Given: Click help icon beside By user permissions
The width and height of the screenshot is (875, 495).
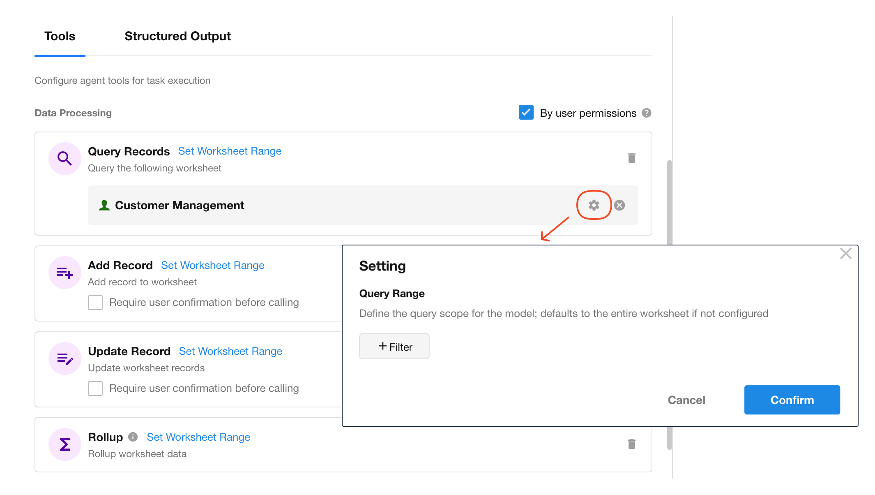Looking at the screenshot, I should coord(647,113).
